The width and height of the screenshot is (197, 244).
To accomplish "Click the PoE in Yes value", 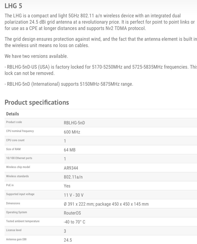I will [67, 186].
